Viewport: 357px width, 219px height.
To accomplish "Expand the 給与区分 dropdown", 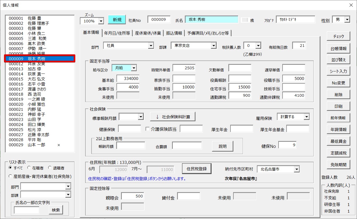I will [x=134, y=68].
